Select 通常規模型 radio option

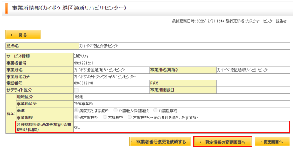tap(76, 117)
